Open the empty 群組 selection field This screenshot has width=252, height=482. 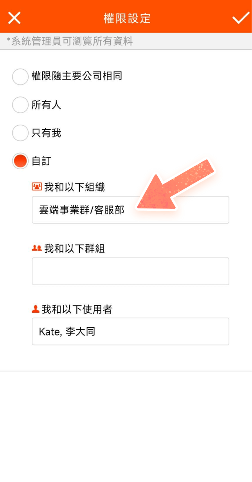(130, 271)
